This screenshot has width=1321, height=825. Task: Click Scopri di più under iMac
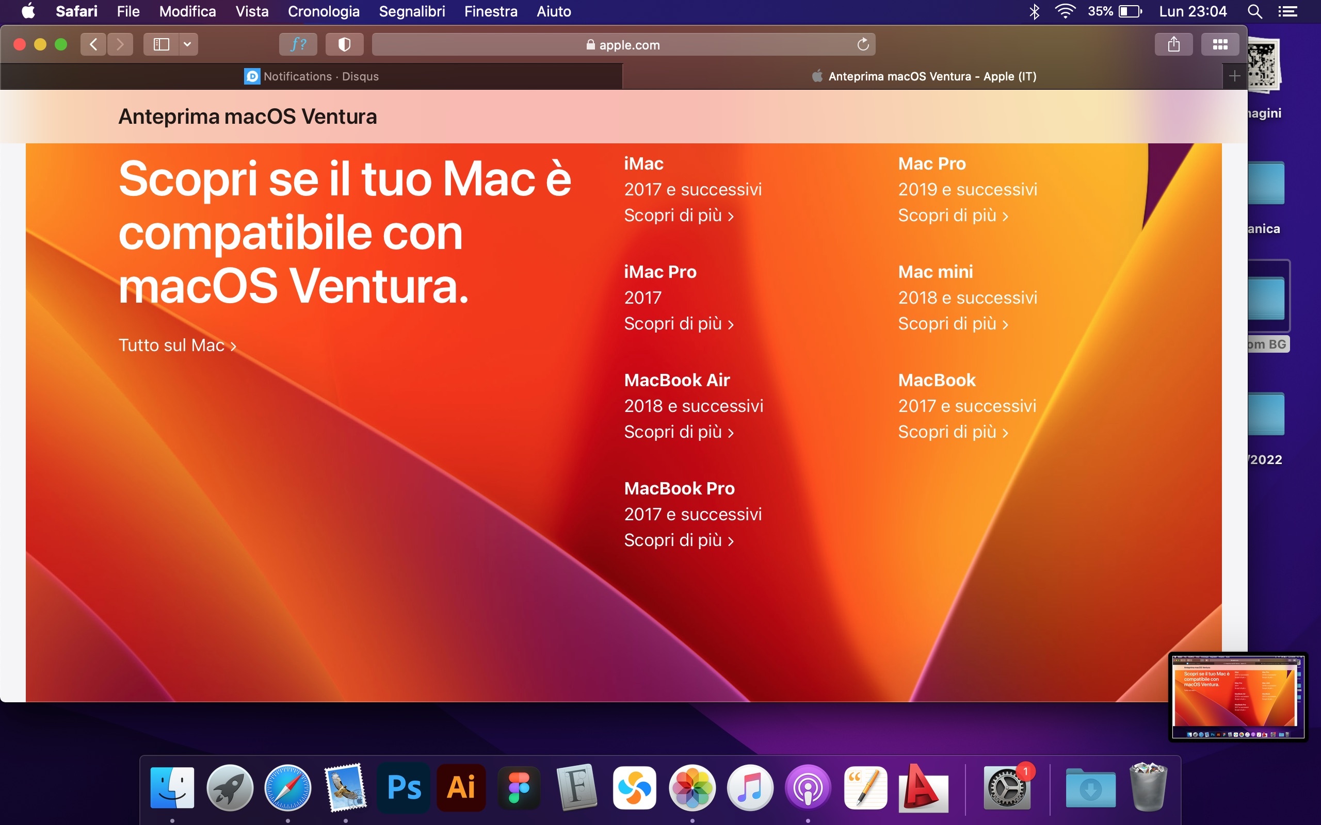click(679, 215)
